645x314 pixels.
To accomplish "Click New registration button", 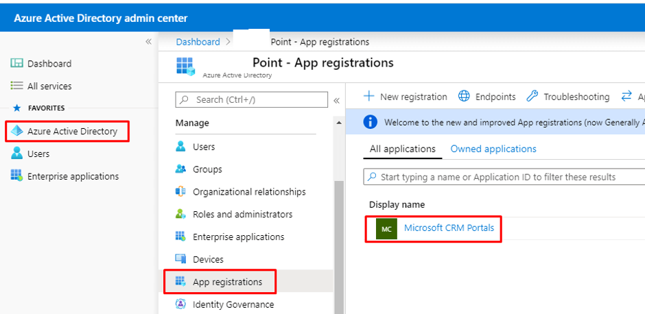I will (x=405, y=97).
